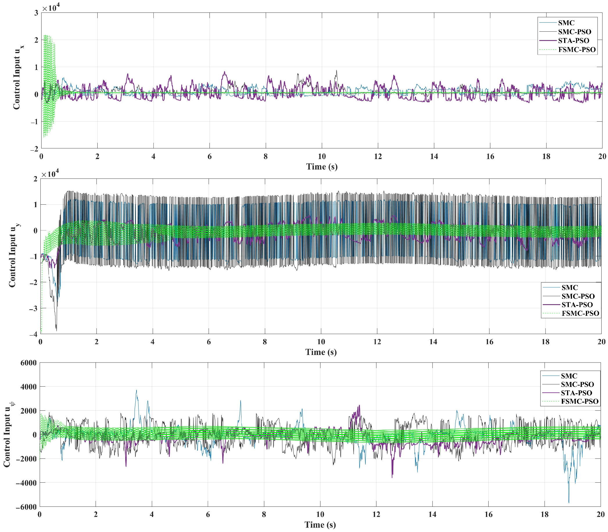Screen dimensions: 608x532
Task: Click the 'Time (s)' label under the bottom plot
Action: 320,524
